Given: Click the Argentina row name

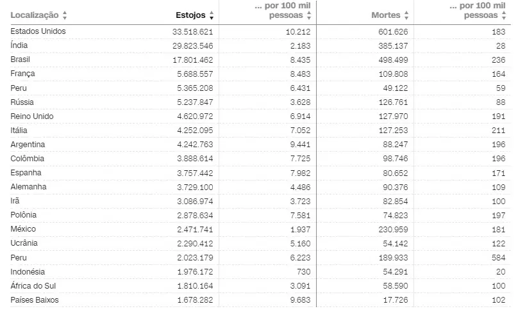Looking at the screenshot, I should [28, 145].
